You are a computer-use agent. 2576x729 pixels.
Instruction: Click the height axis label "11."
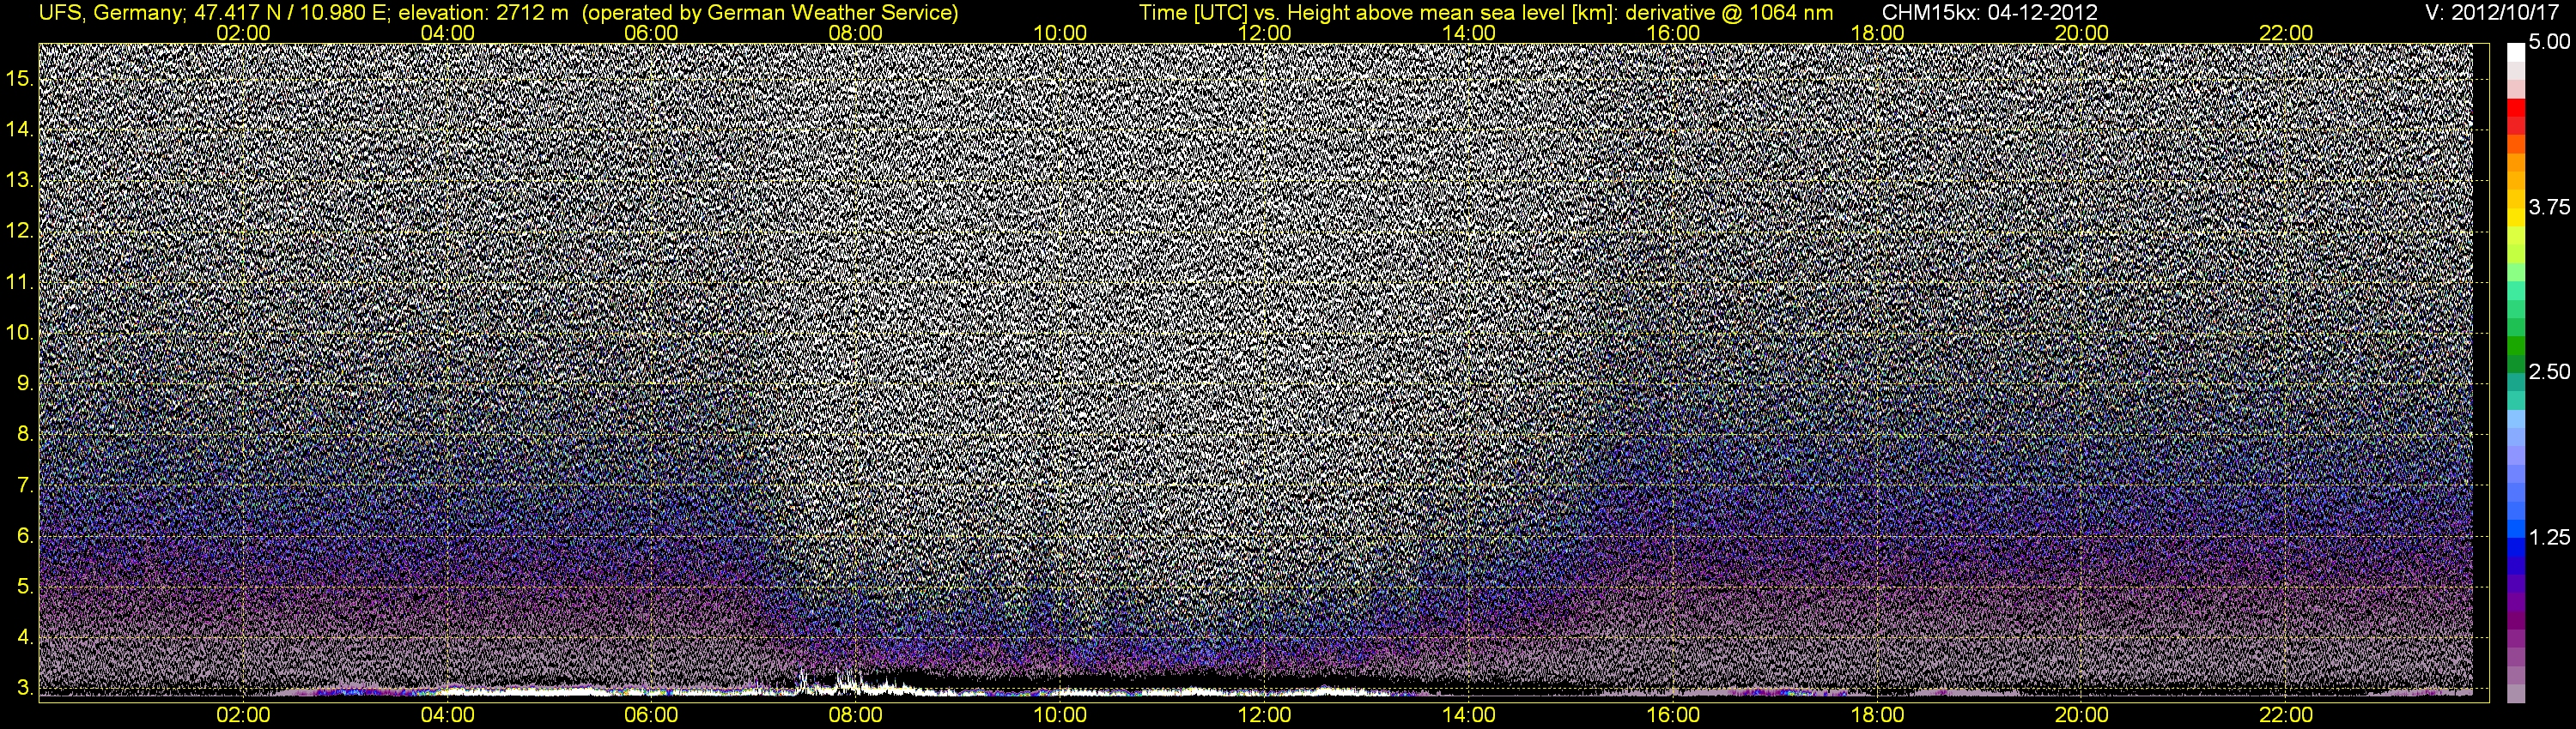coord(20,281)
